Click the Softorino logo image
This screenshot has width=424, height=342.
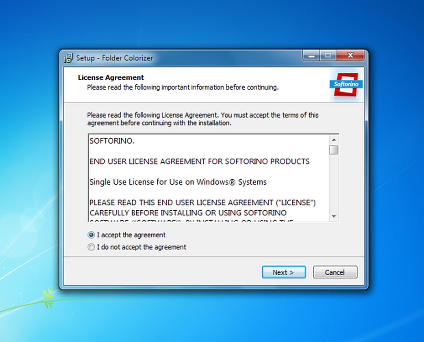click(346, 84)
